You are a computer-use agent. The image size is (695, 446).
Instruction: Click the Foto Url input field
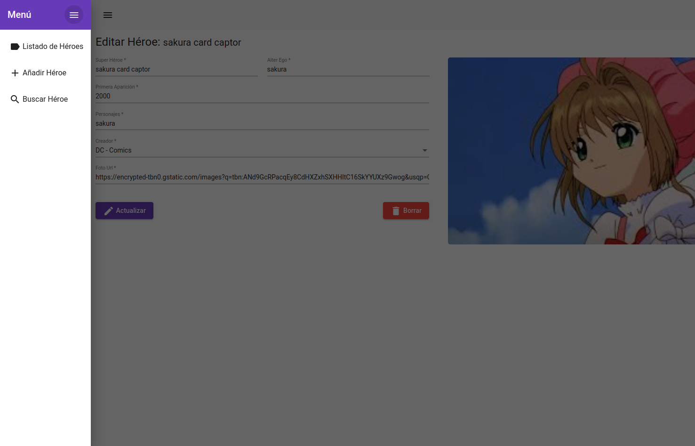click(x=262, y=177)
